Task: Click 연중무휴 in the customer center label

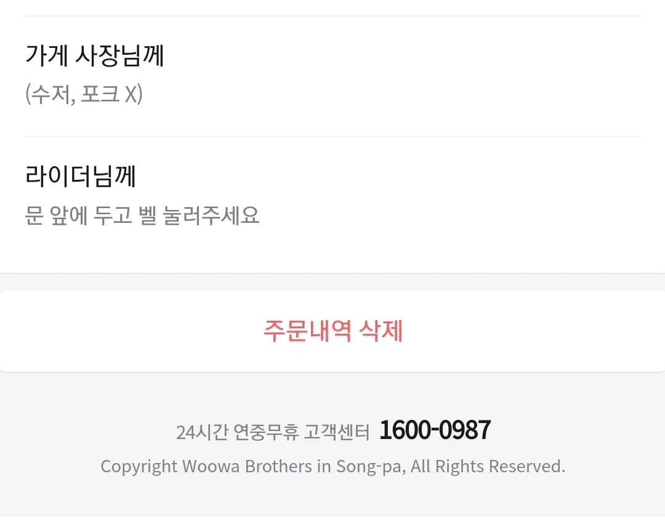Action: 267,432
